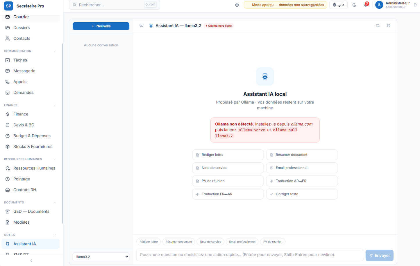The width and height of the screenshot is (420, 266).
Task: Click the PV de réunion quick chip
Action: click(x=273, y=242)
